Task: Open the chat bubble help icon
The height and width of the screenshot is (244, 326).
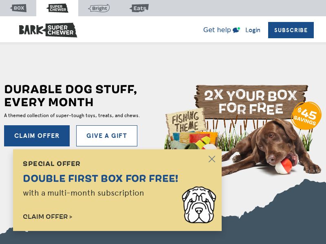Action: point(236,30)
